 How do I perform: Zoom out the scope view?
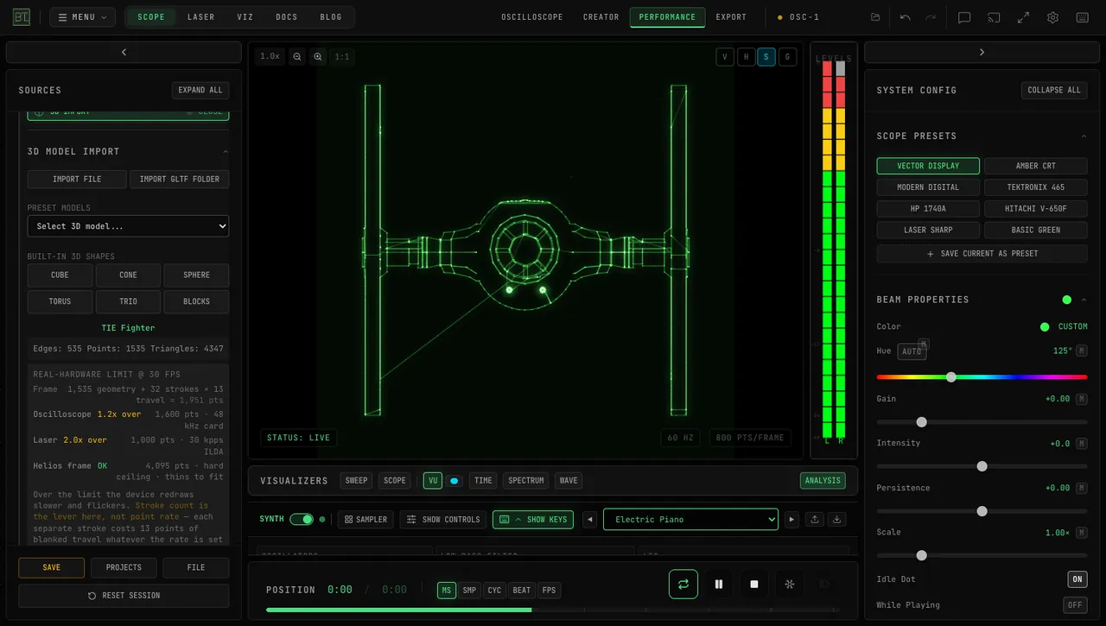(297, 56)
